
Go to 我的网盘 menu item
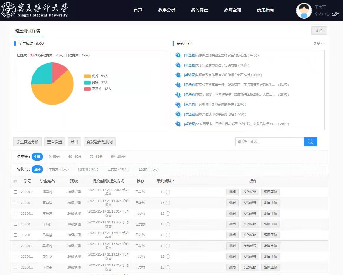[199, 10]
